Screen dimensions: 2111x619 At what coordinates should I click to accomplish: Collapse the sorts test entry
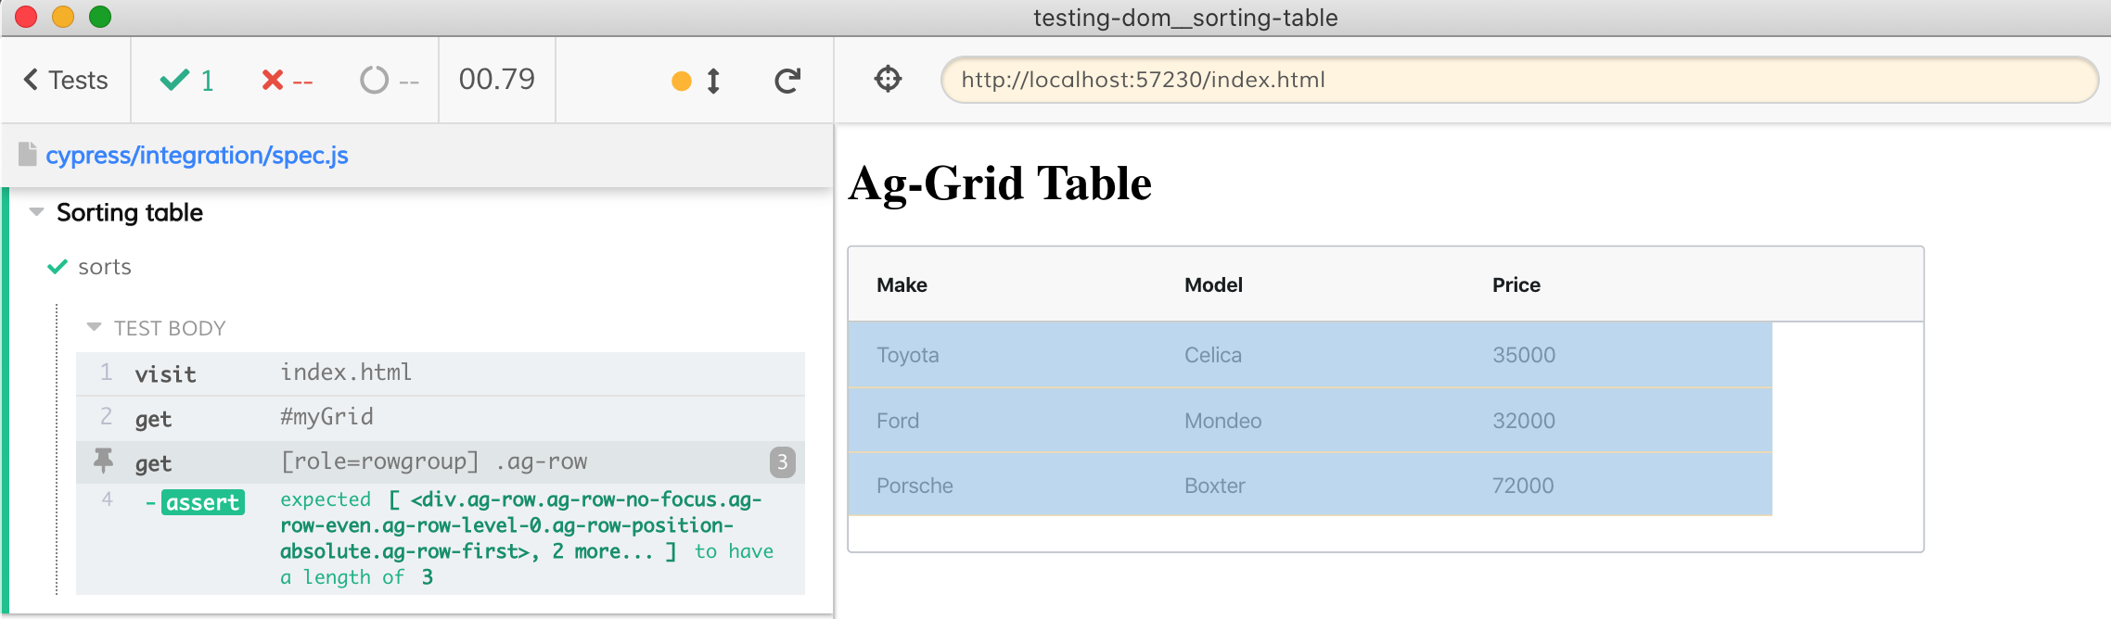pyautogui.click(x=104, y=267)
